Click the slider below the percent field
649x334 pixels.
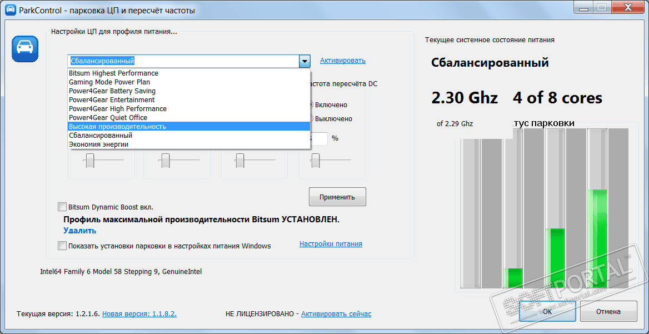pyautogui.click(x=316, y=159)
